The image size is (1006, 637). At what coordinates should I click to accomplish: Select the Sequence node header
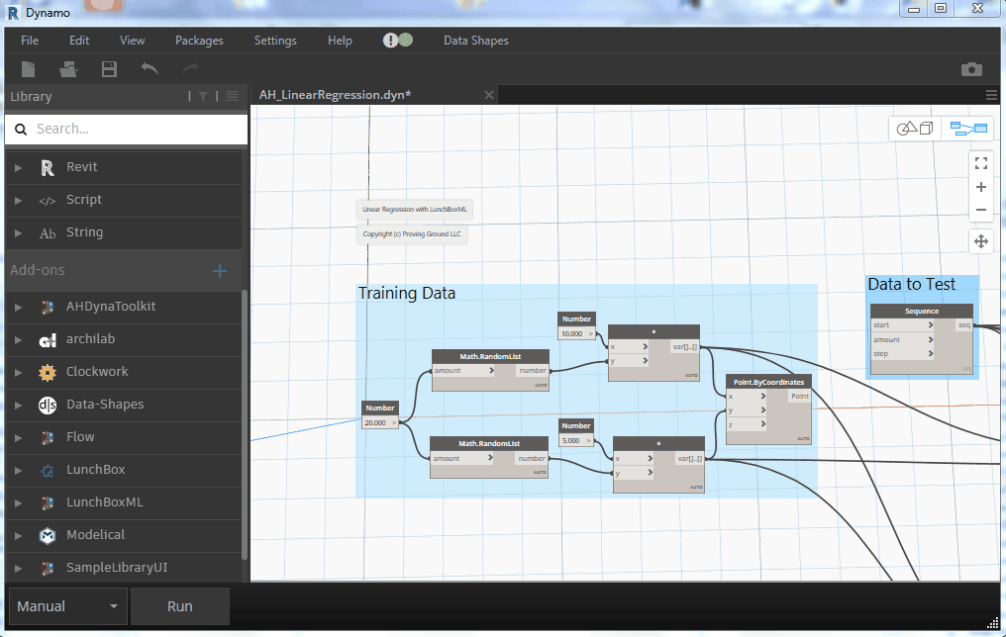(x=921, y=312)
